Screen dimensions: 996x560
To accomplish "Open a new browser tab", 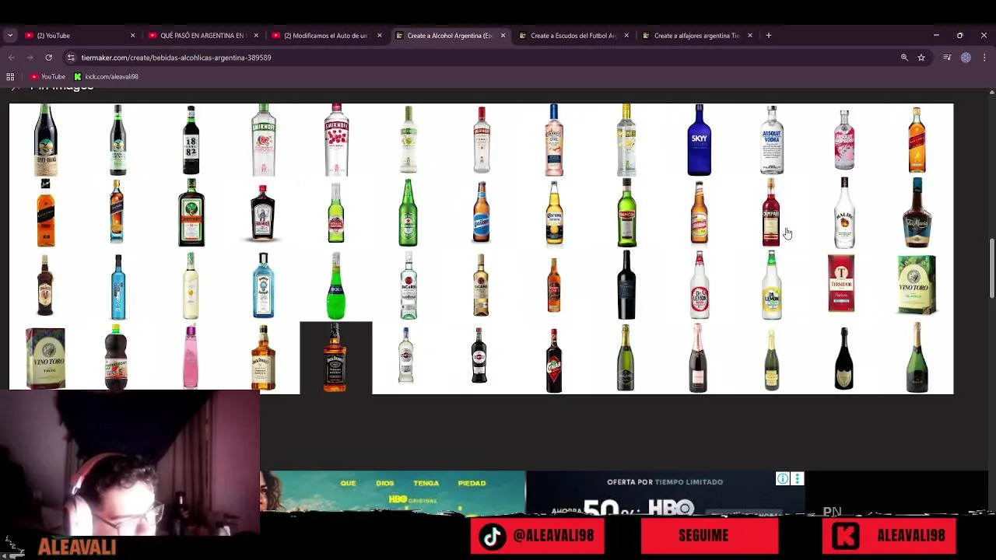I will (768, 35).
